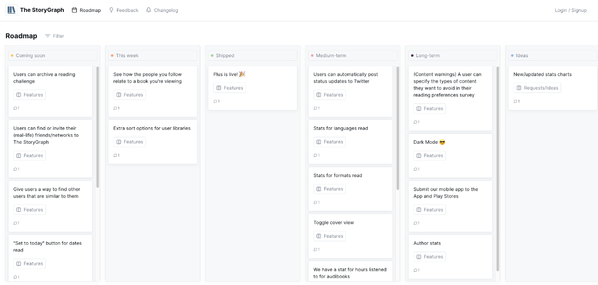Open 'Users can find or invite their friends' card
The image size is (598, 285).
pyautogui.click(x=50, y=149)
